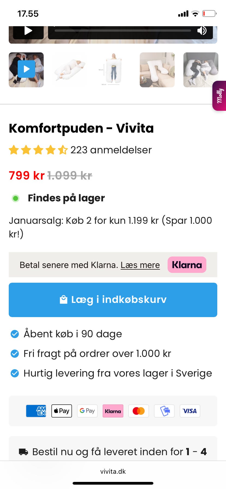
Task: Select the last thumbnail of person sleeping
Action: (x=200, y=70)
